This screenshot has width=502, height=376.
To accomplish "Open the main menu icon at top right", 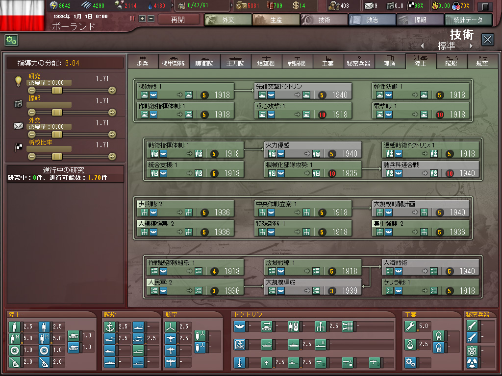I will (x=485, y=6).
